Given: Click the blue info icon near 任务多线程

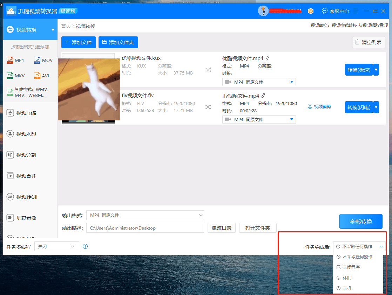Looking at the screenshot, I should [85, 247].
